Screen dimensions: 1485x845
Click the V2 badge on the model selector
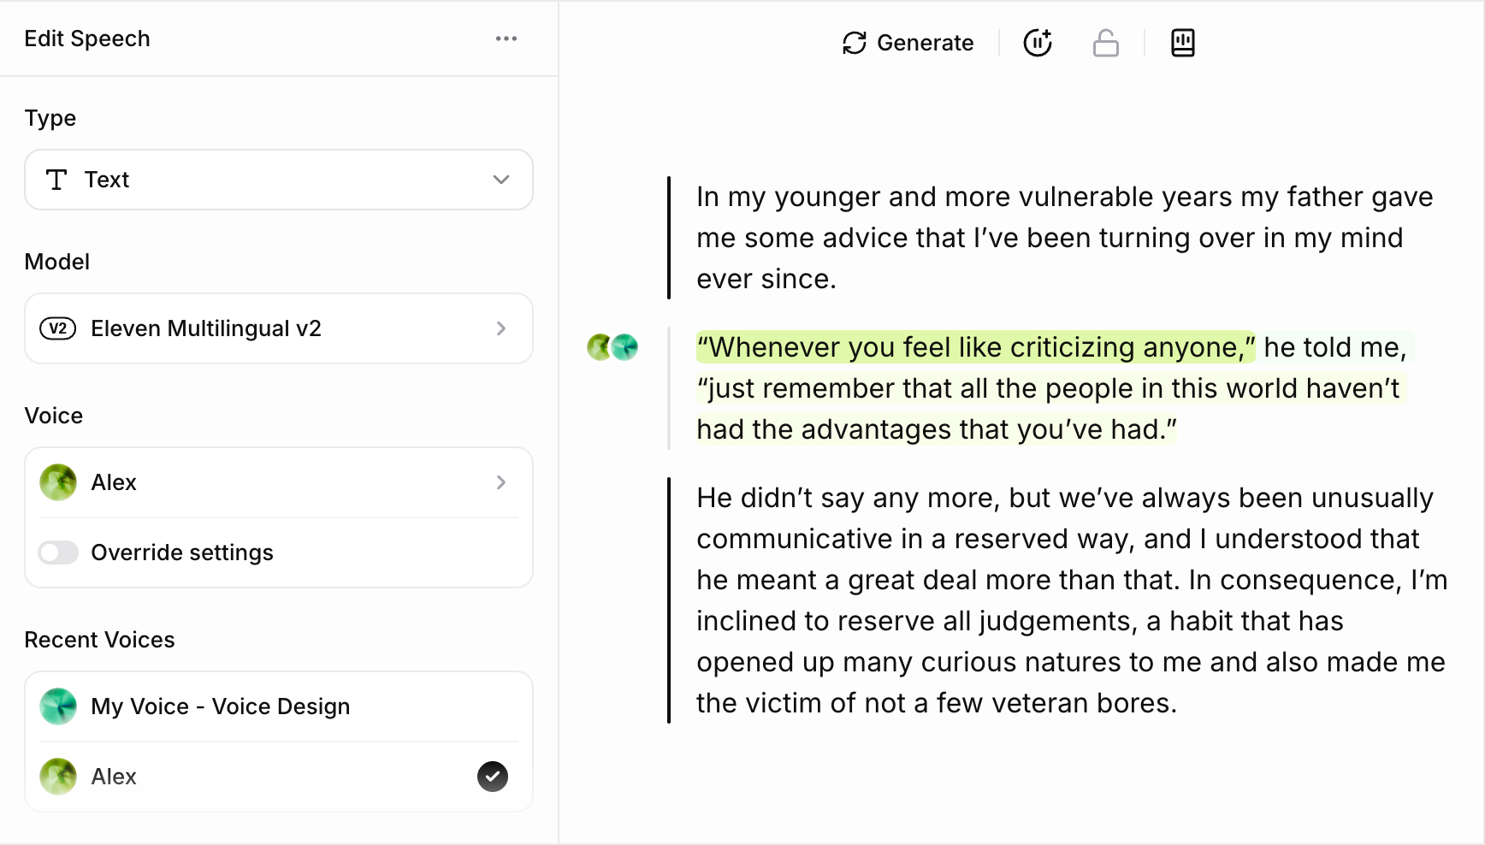point(57,328)
